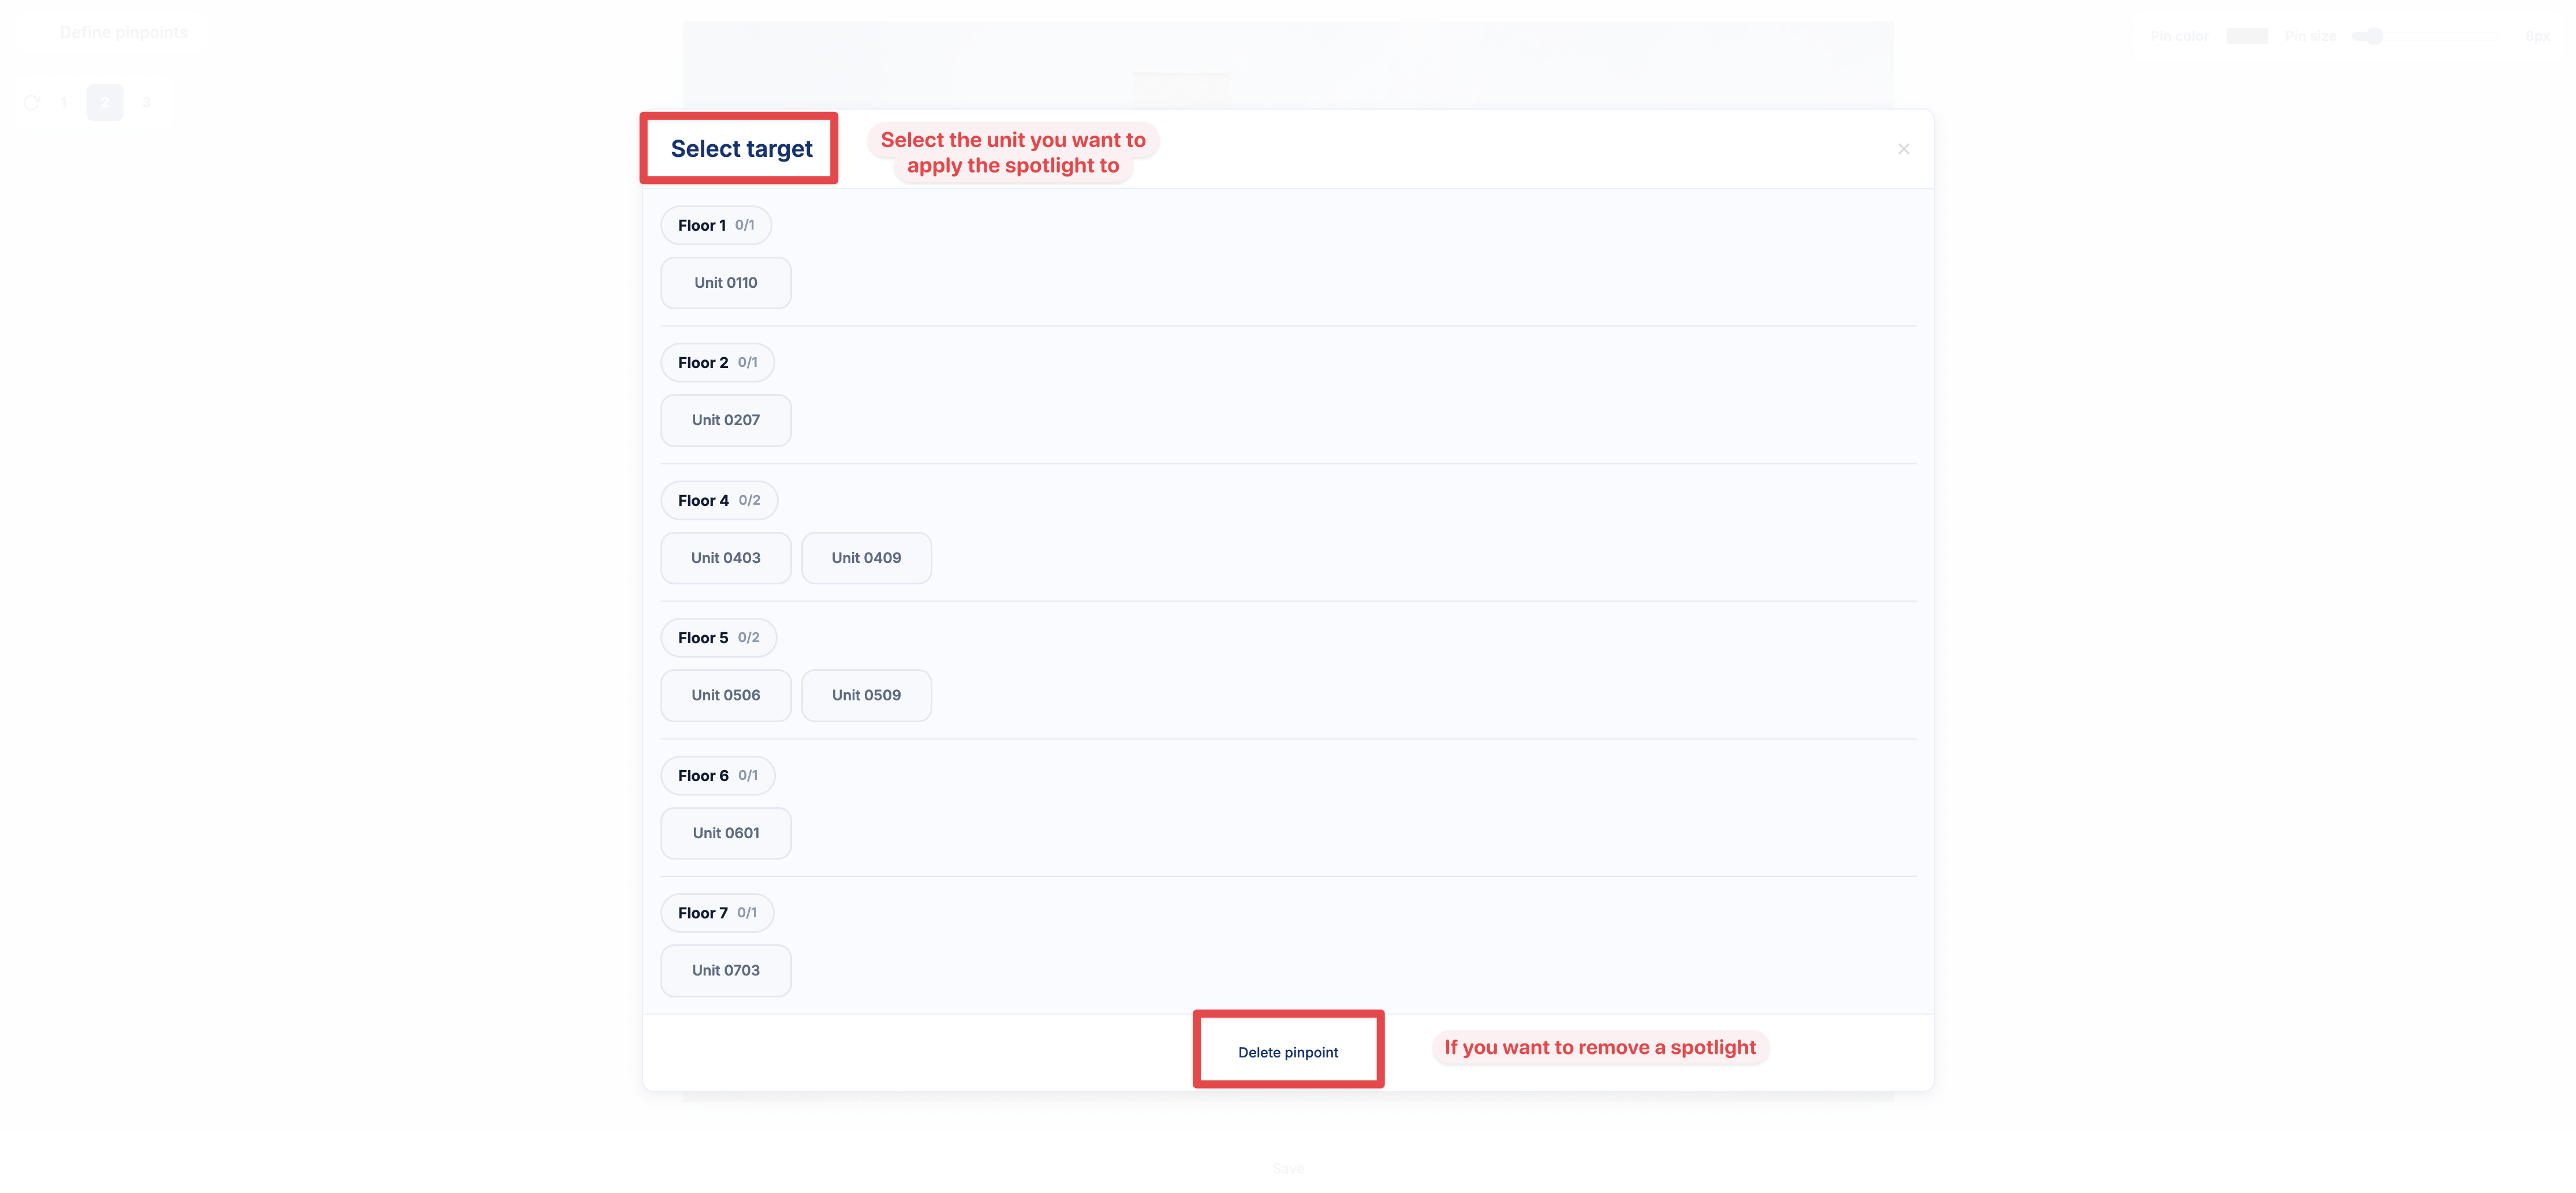This screenshot has width=2576, height=1193.
Task: Click the Floor 6 group label
Action: pos(717,775)
